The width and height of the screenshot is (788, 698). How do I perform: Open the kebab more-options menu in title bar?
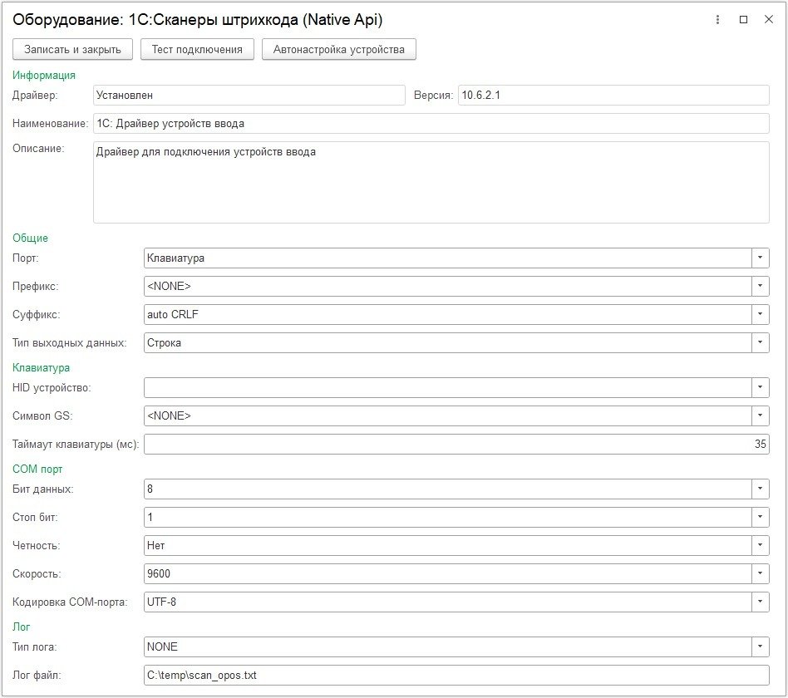[x=717, y=19]
